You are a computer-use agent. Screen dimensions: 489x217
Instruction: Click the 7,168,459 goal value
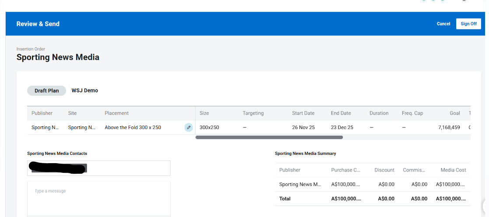448,127
